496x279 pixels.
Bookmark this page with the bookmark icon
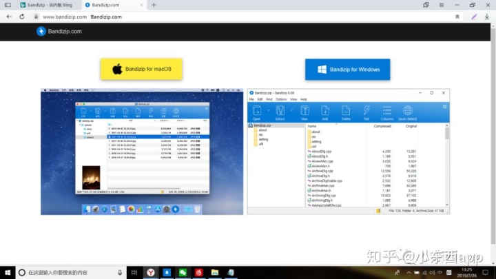(457, 17)
